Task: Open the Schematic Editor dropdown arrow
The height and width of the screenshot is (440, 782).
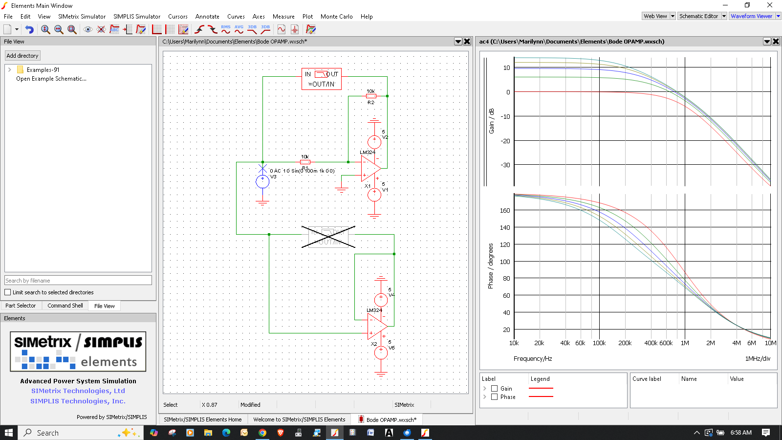Action: point(724,16)
